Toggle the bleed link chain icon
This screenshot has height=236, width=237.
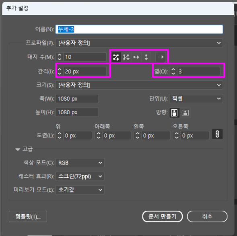(x=217, y=134)
